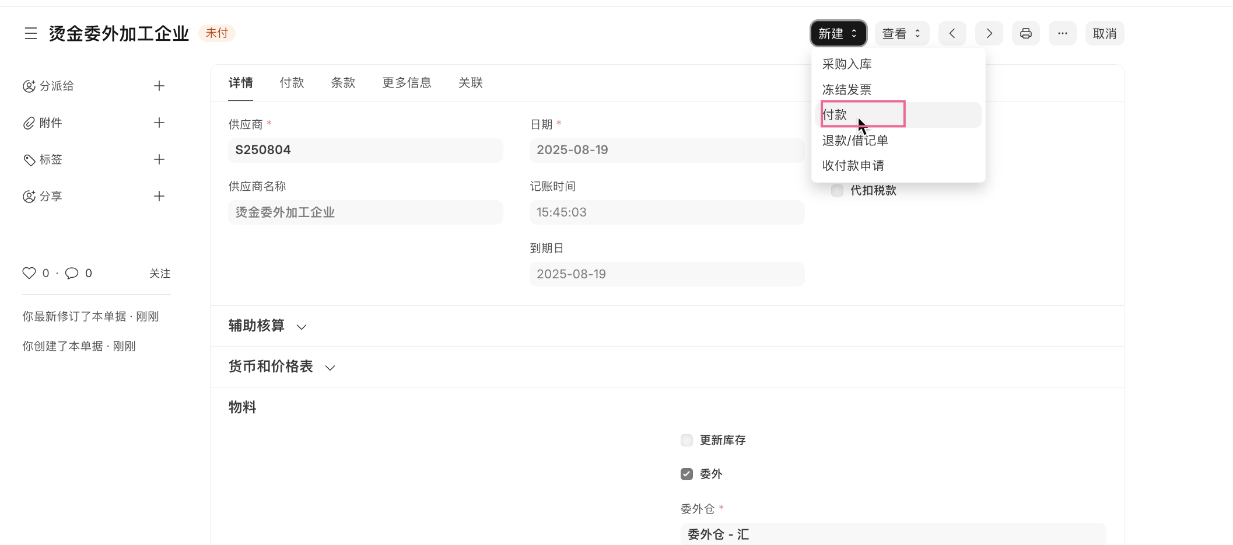Add an assignee with plus icon

[159, 86]
